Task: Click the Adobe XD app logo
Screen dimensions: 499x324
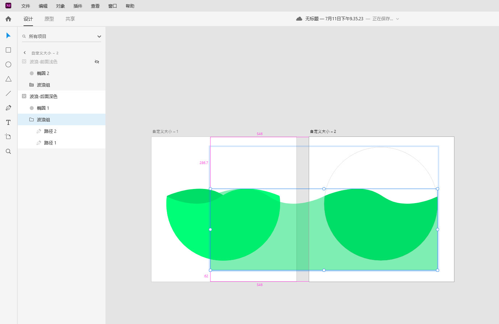Action: click(8, 5)
